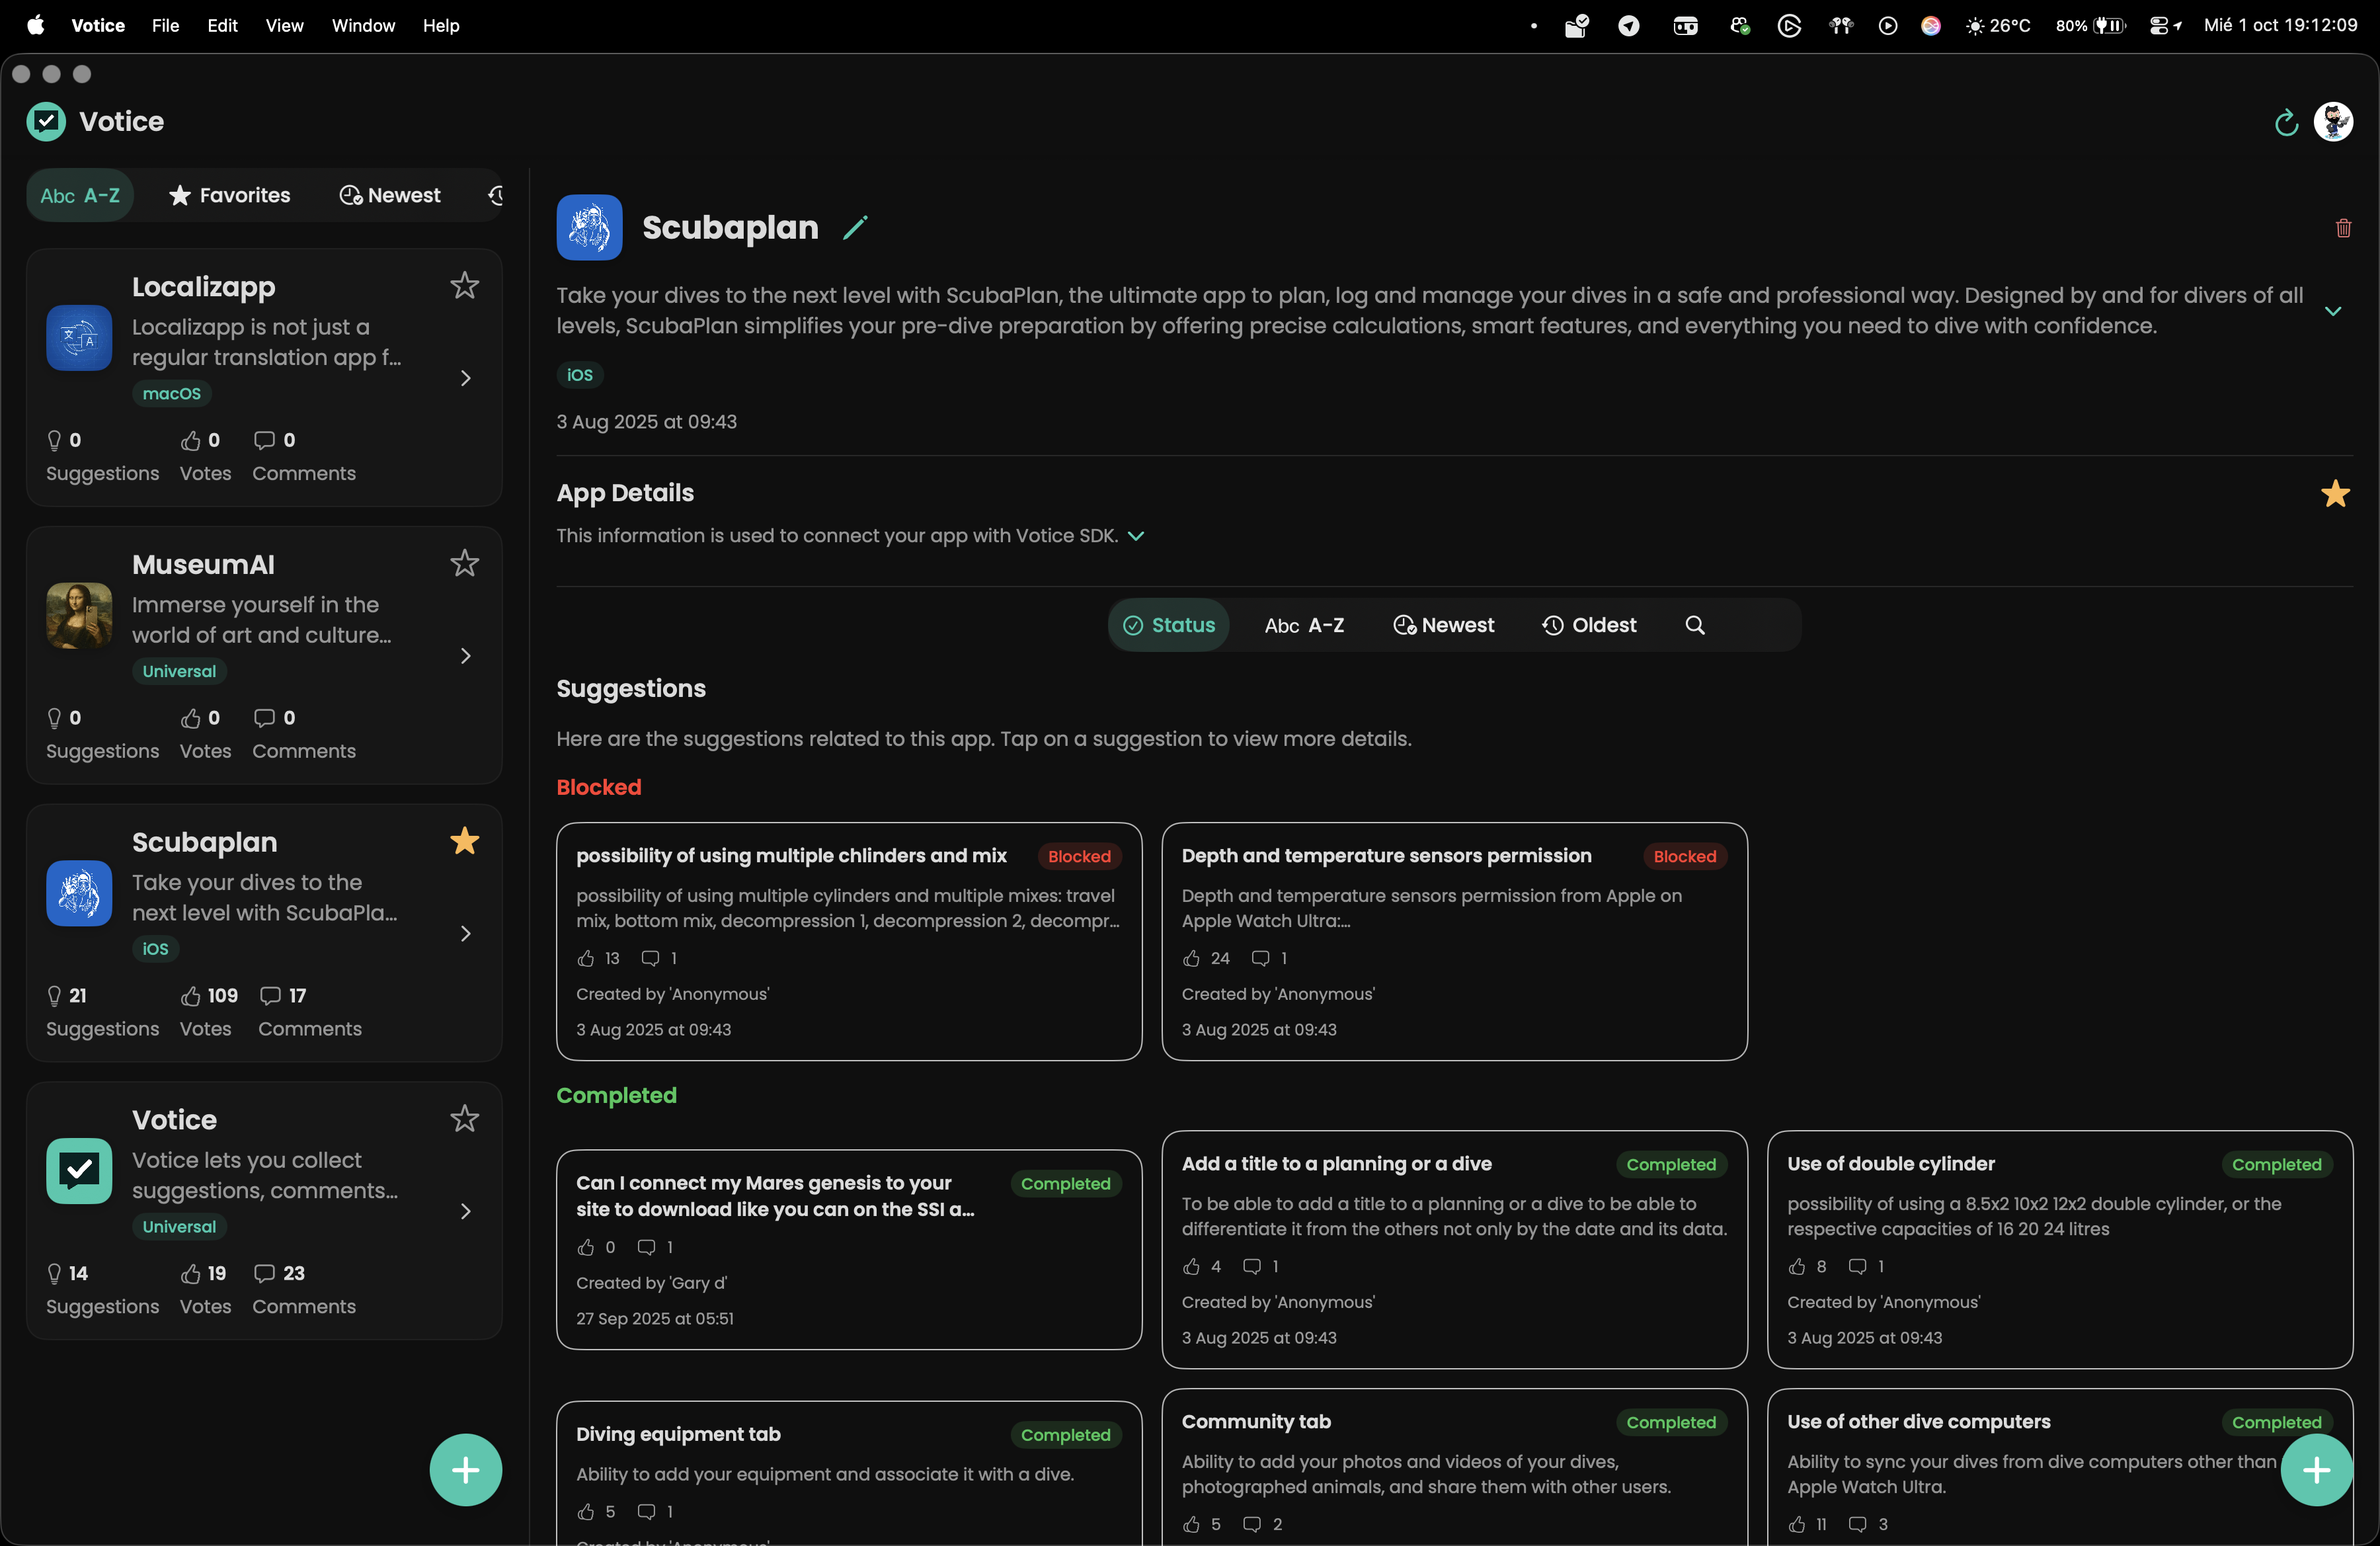Favorite the Localizapp app with its star
This screenshot has height=1546, width=2380.
pyautogui.click(x=464, y=286)
